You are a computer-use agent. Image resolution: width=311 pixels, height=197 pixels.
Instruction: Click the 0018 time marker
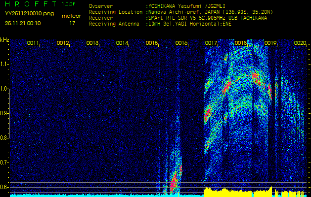click(240, 43)
